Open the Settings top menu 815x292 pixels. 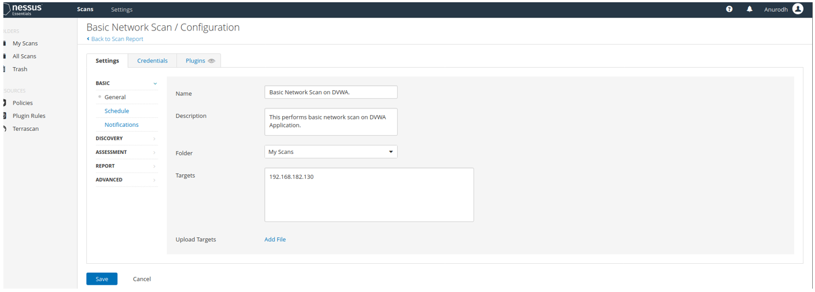pos(122,10)
